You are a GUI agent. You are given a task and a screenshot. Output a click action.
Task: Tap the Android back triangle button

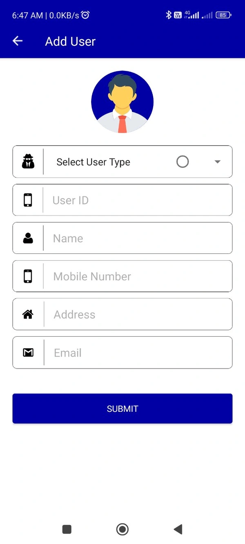(178, 529)
